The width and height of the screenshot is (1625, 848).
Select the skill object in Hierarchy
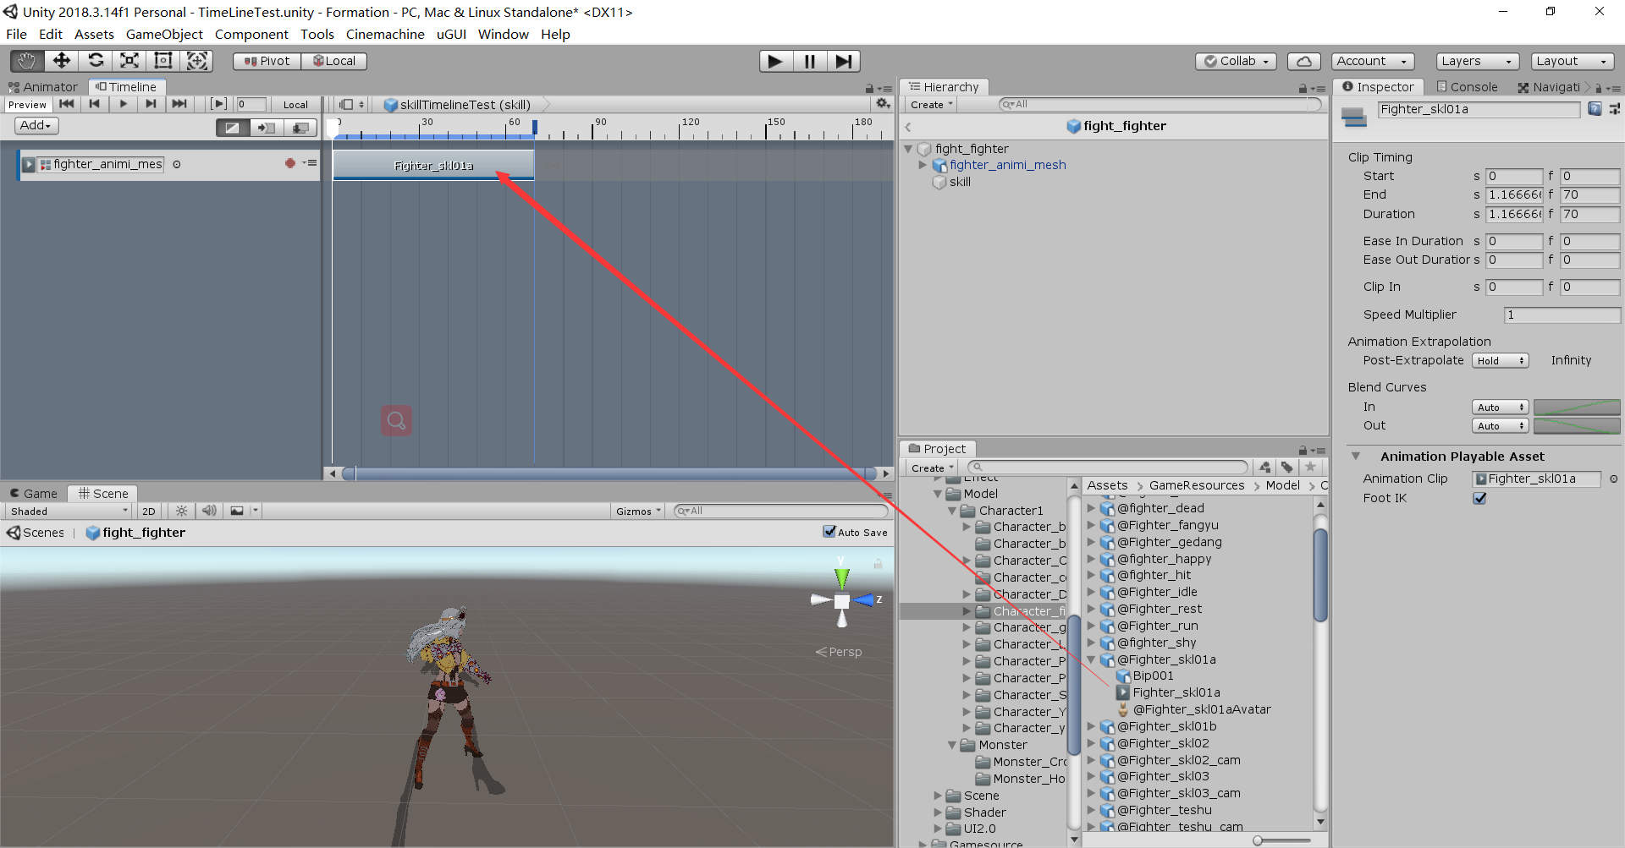pyautogui.click(x=960, y=182)
